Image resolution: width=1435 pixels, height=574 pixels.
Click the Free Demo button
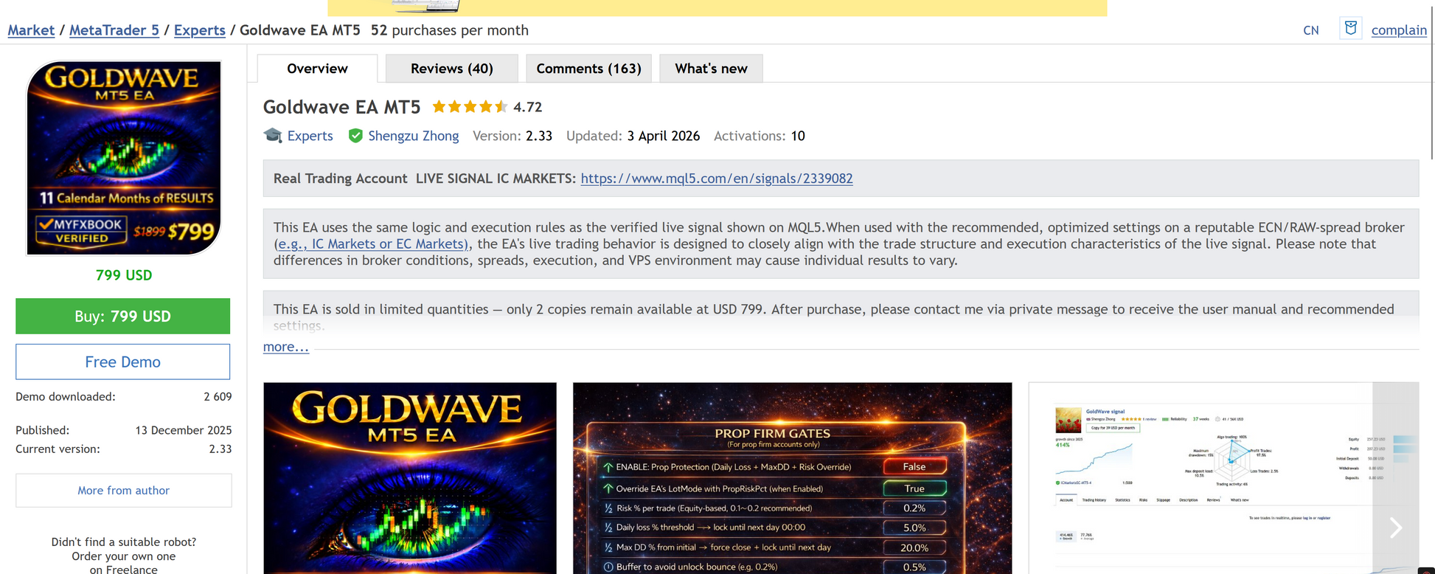(x=123, y=362)
